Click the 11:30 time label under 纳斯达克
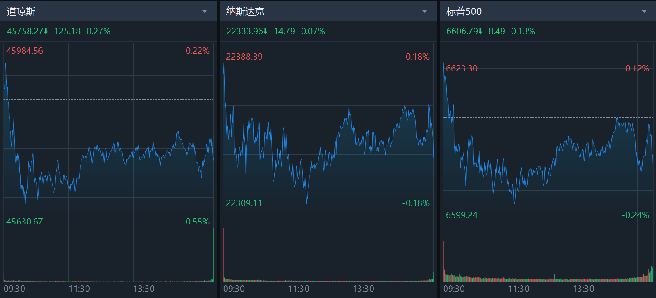Image resolution: width=656 pixels, height=298 pixels. click(x=299, y=289)
